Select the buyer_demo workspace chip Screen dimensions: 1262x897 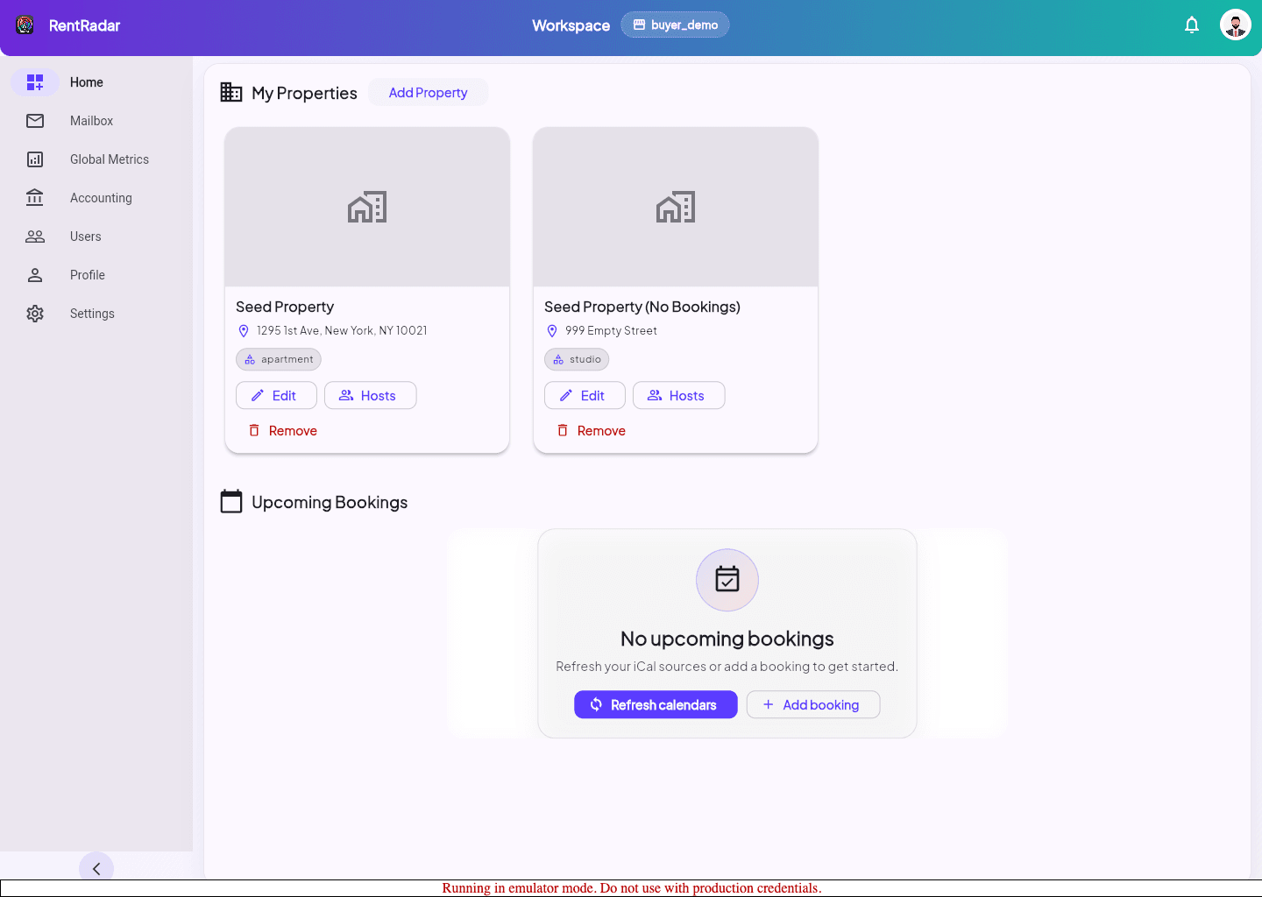click(675, 25)
